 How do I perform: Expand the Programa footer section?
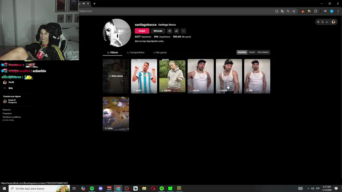(x=7, y=114)
